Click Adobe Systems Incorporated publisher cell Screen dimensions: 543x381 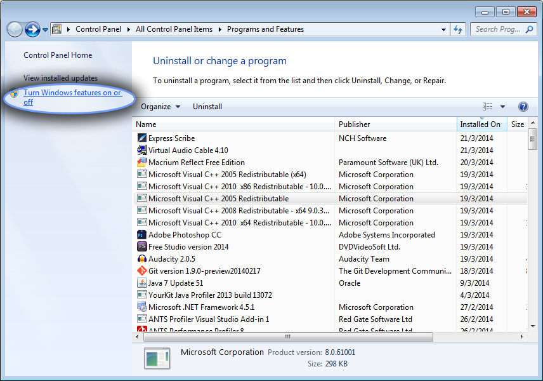click(386, 235)
